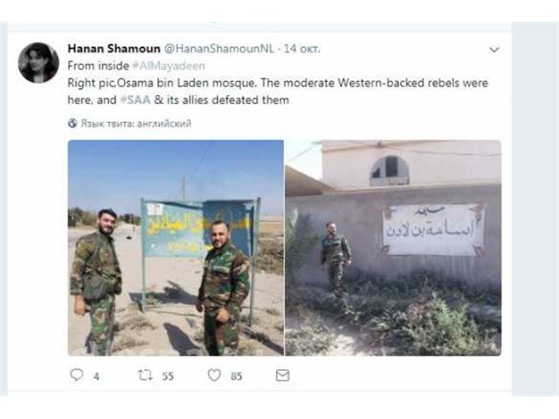Click the direct message envelope icon

(x=282, y=375)
